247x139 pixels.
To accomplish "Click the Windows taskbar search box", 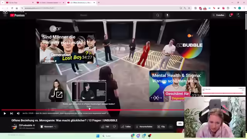I will [115, 136].
